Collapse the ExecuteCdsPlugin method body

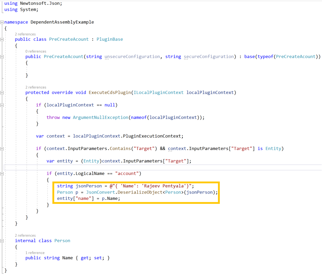click(x=2, y=92)
